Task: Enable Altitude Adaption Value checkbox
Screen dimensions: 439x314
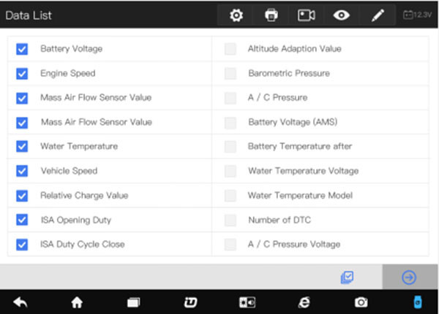Action: pos(230,49)
